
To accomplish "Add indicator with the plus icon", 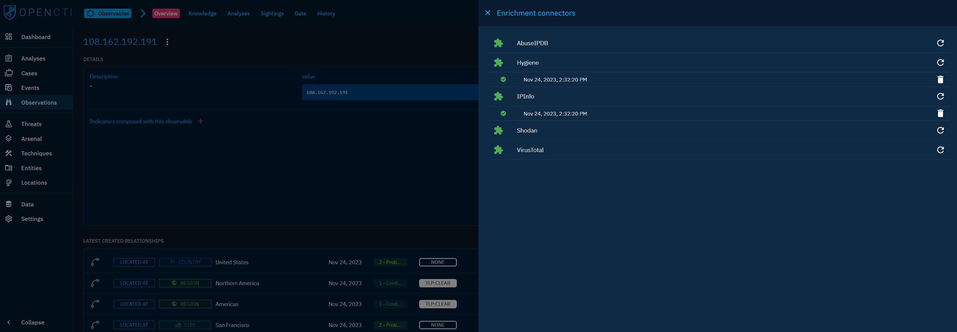I will click(201, 121).
